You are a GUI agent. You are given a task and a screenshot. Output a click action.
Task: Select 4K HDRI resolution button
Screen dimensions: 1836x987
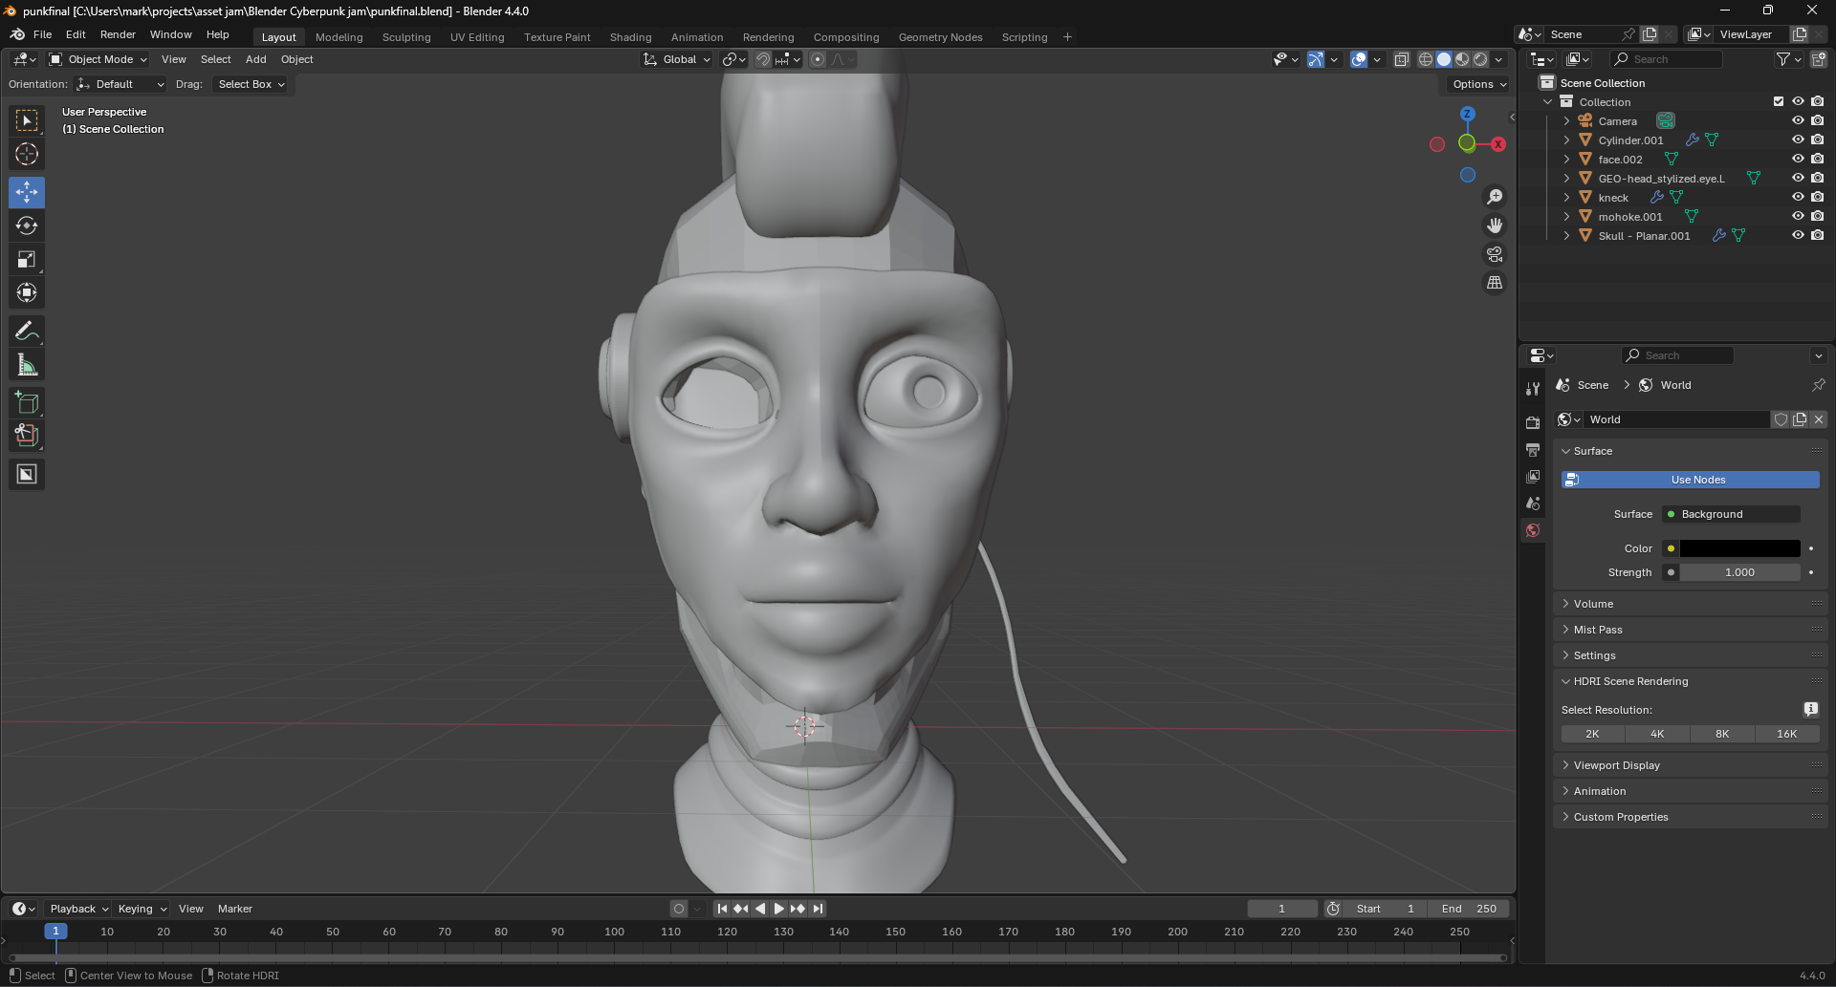[x=1657, y=734]
